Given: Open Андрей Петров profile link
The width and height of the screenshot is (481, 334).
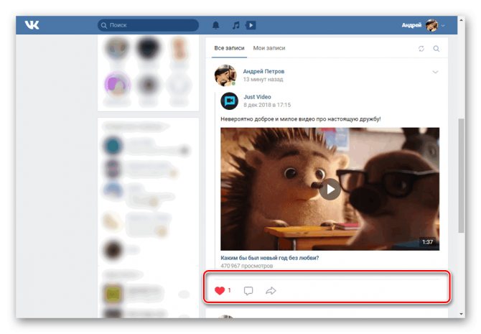Looking at the screenshot, I should point(263,71).
